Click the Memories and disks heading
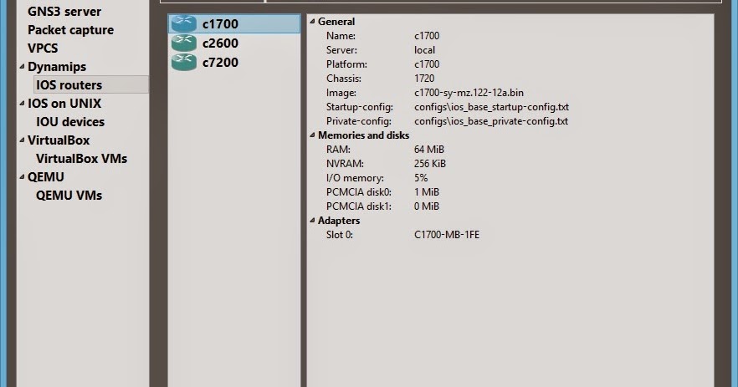The image size is (738, 387). pos(363,135)
